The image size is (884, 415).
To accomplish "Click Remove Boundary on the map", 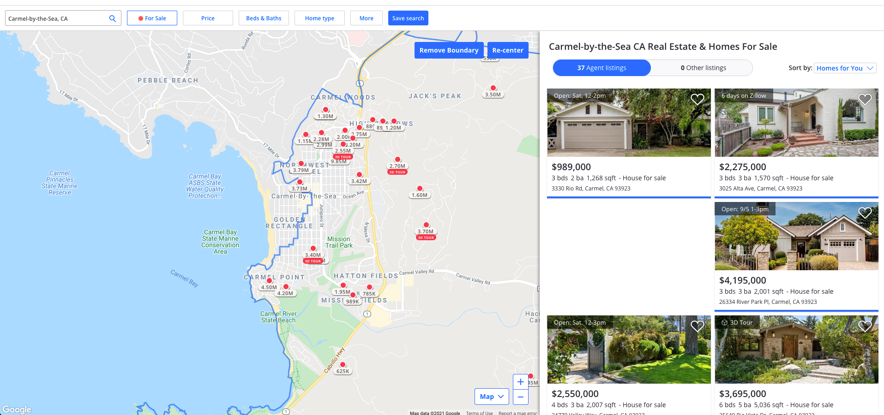I will pyautogui.click(x=449, y=50).
